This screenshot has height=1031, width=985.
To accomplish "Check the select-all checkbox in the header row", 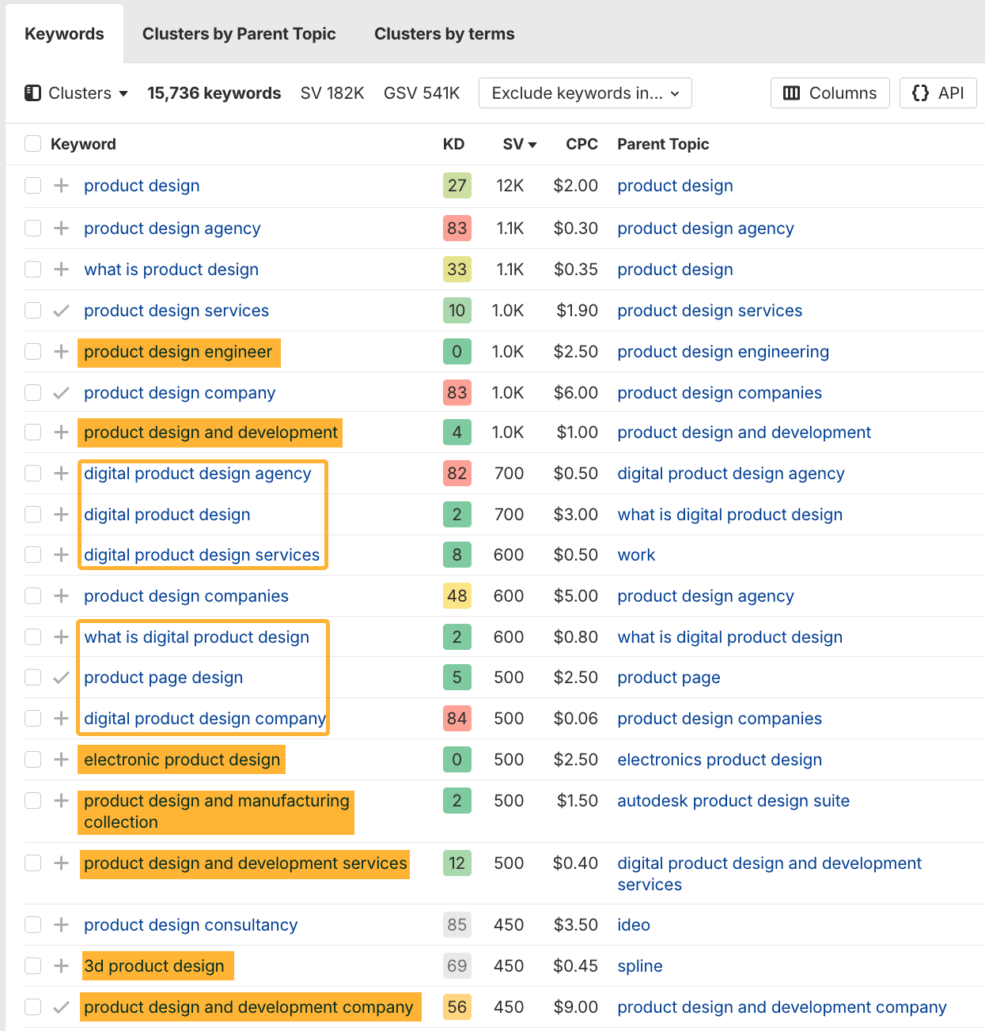I will 32,144.
